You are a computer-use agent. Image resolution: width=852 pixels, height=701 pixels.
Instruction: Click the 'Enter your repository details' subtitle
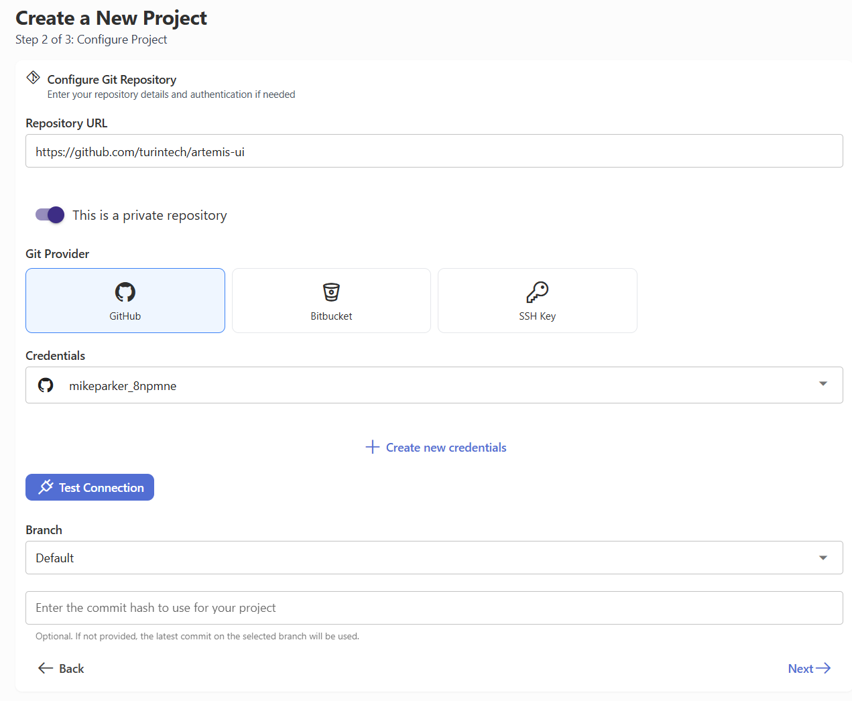pyautogui.click(x=171, y=94)
